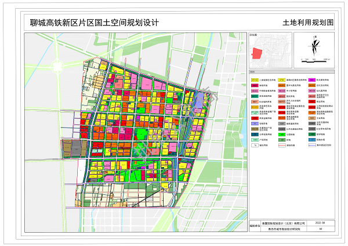Click the scale bar under the compass

tap(314, 58)
